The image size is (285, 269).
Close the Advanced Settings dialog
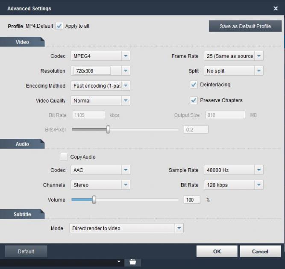pos(275,8)
